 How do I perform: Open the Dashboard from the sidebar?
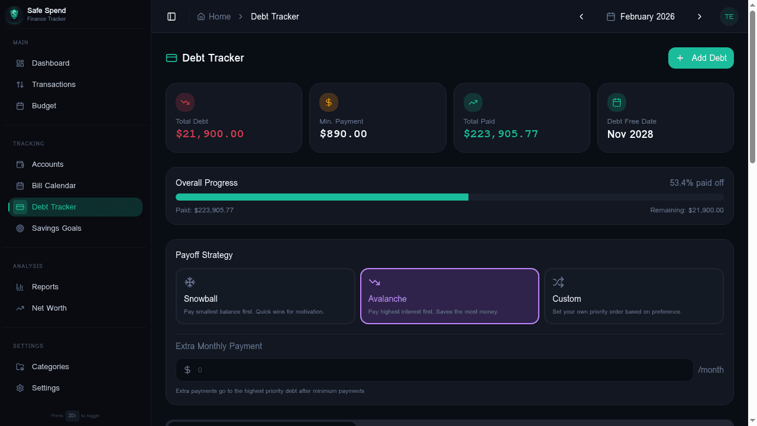(x=50, y=63)
